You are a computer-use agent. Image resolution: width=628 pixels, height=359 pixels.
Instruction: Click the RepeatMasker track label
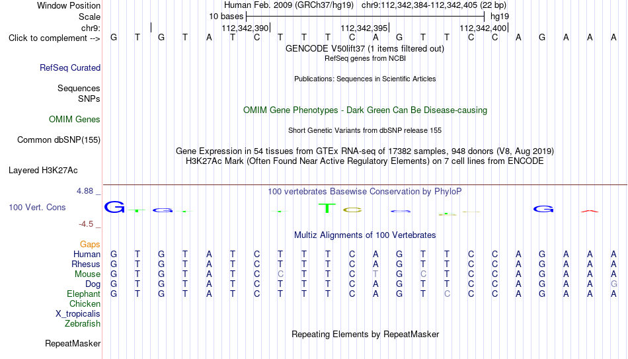[x=73, y=343]
